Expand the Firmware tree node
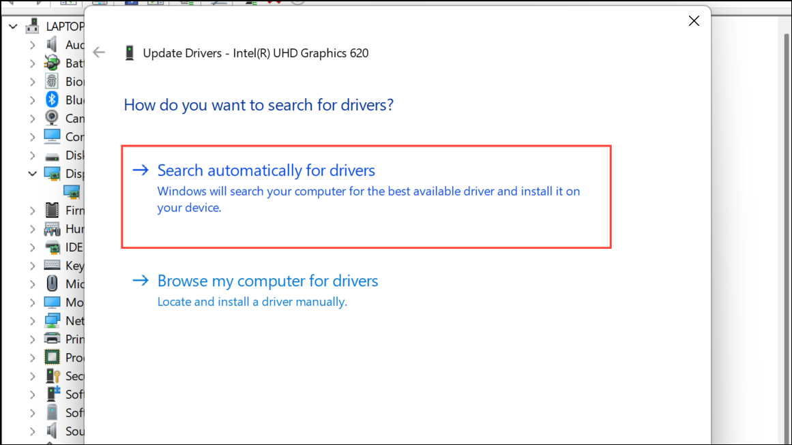This screenshot has width=792, height=445. pyautogui.click(x=32, y=211)
